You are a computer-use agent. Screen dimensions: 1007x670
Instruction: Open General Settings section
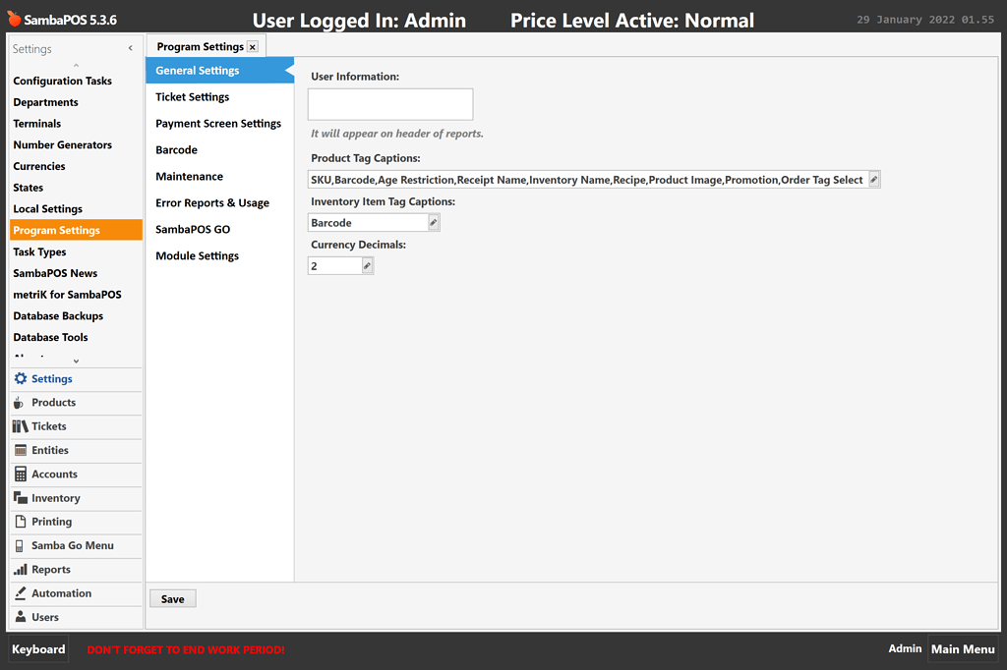pos(219,71)
